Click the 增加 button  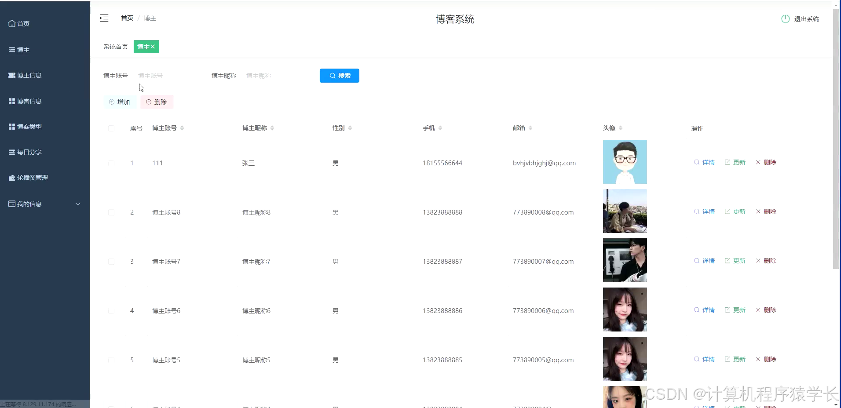point(120,102)
